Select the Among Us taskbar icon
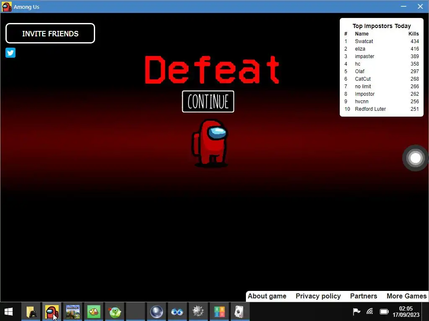The width and height of the screenshot is (429, 321). click(52, 311)
